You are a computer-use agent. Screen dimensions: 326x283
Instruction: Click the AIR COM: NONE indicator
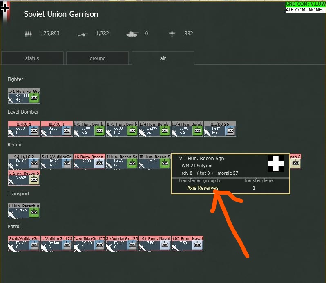click(304, 10)
